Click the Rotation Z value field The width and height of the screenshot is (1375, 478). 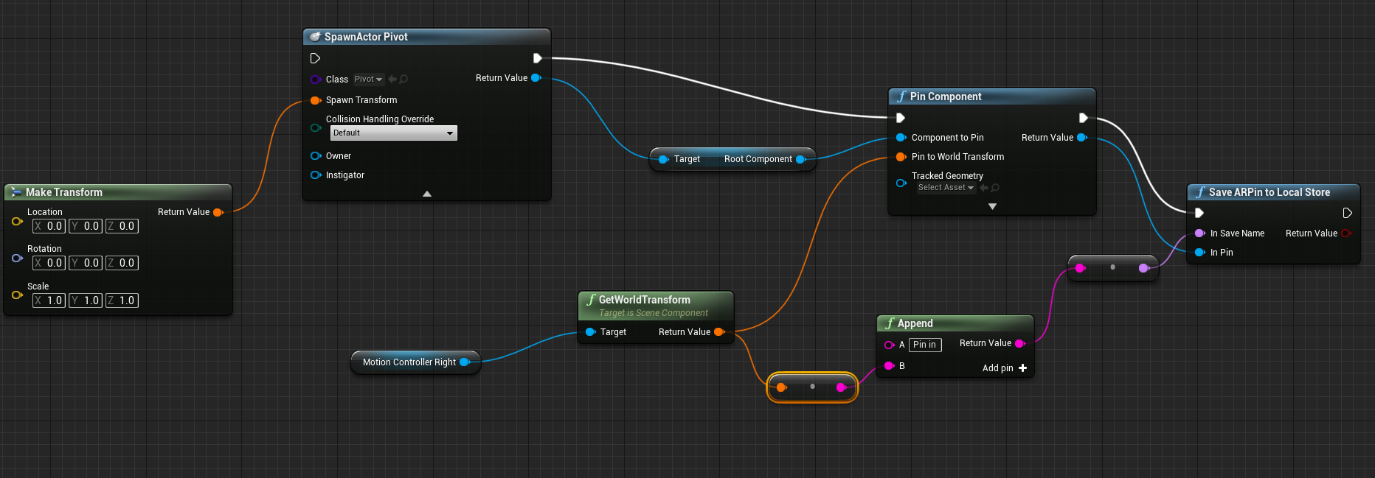point(122,263)
